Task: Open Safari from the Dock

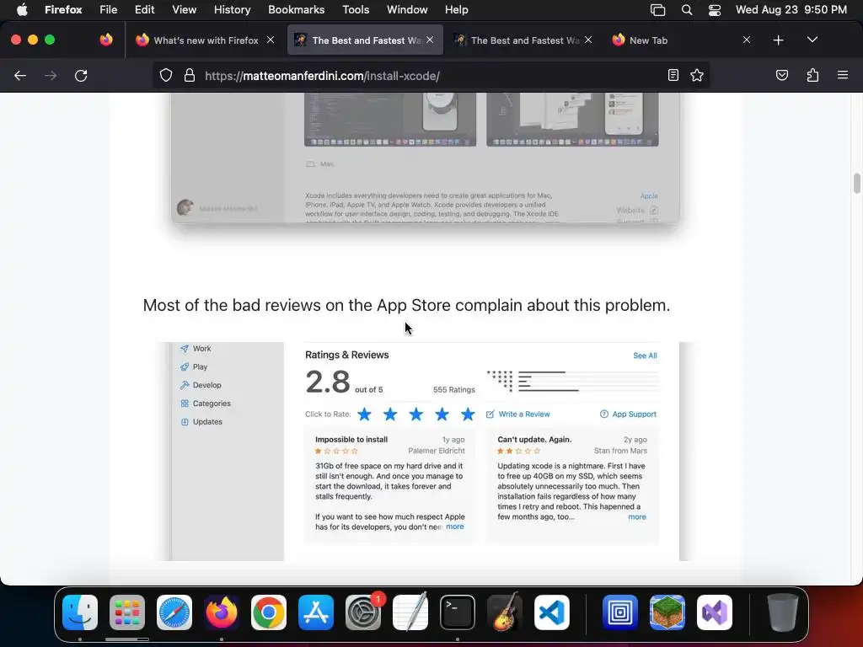Action: coord(174,612)
